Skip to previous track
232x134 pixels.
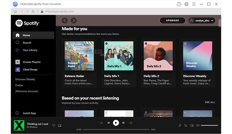click(109, 123)
